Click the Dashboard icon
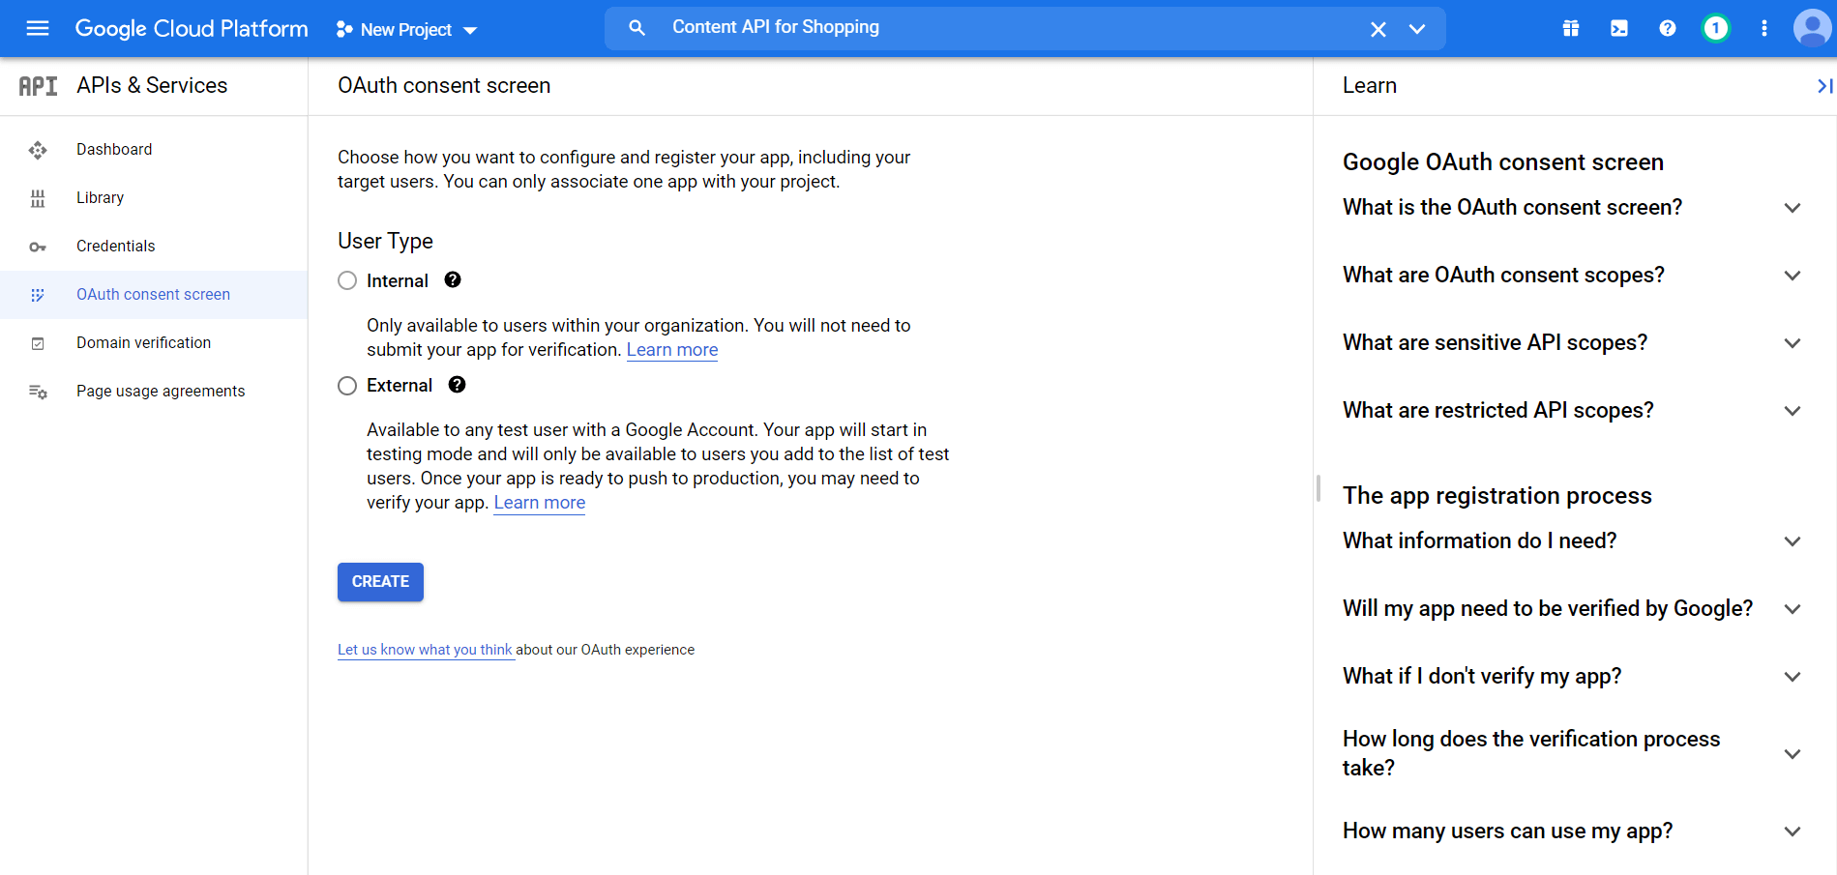Screen dimensions: 1837x875 pyautogui.click(x=38, y=150)
